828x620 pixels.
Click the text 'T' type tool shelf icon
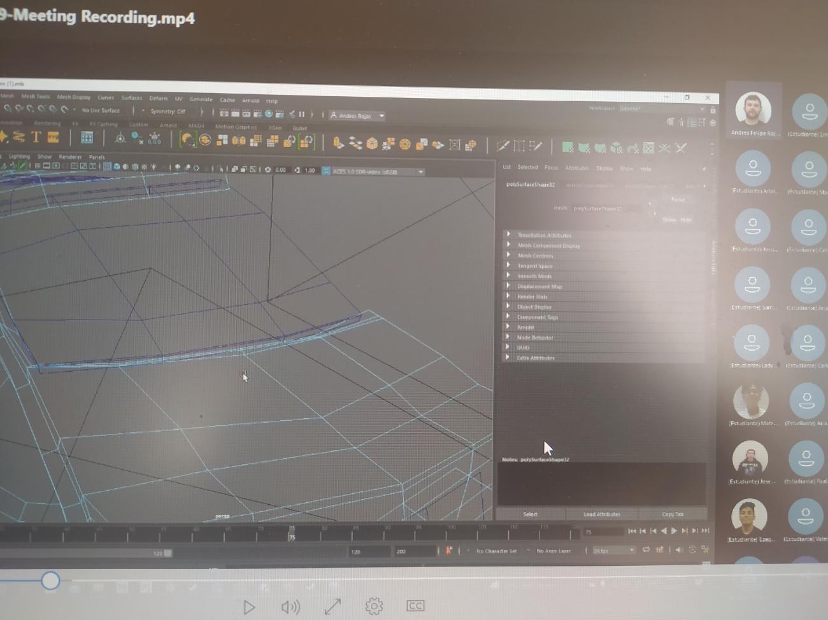click(36, 137)
